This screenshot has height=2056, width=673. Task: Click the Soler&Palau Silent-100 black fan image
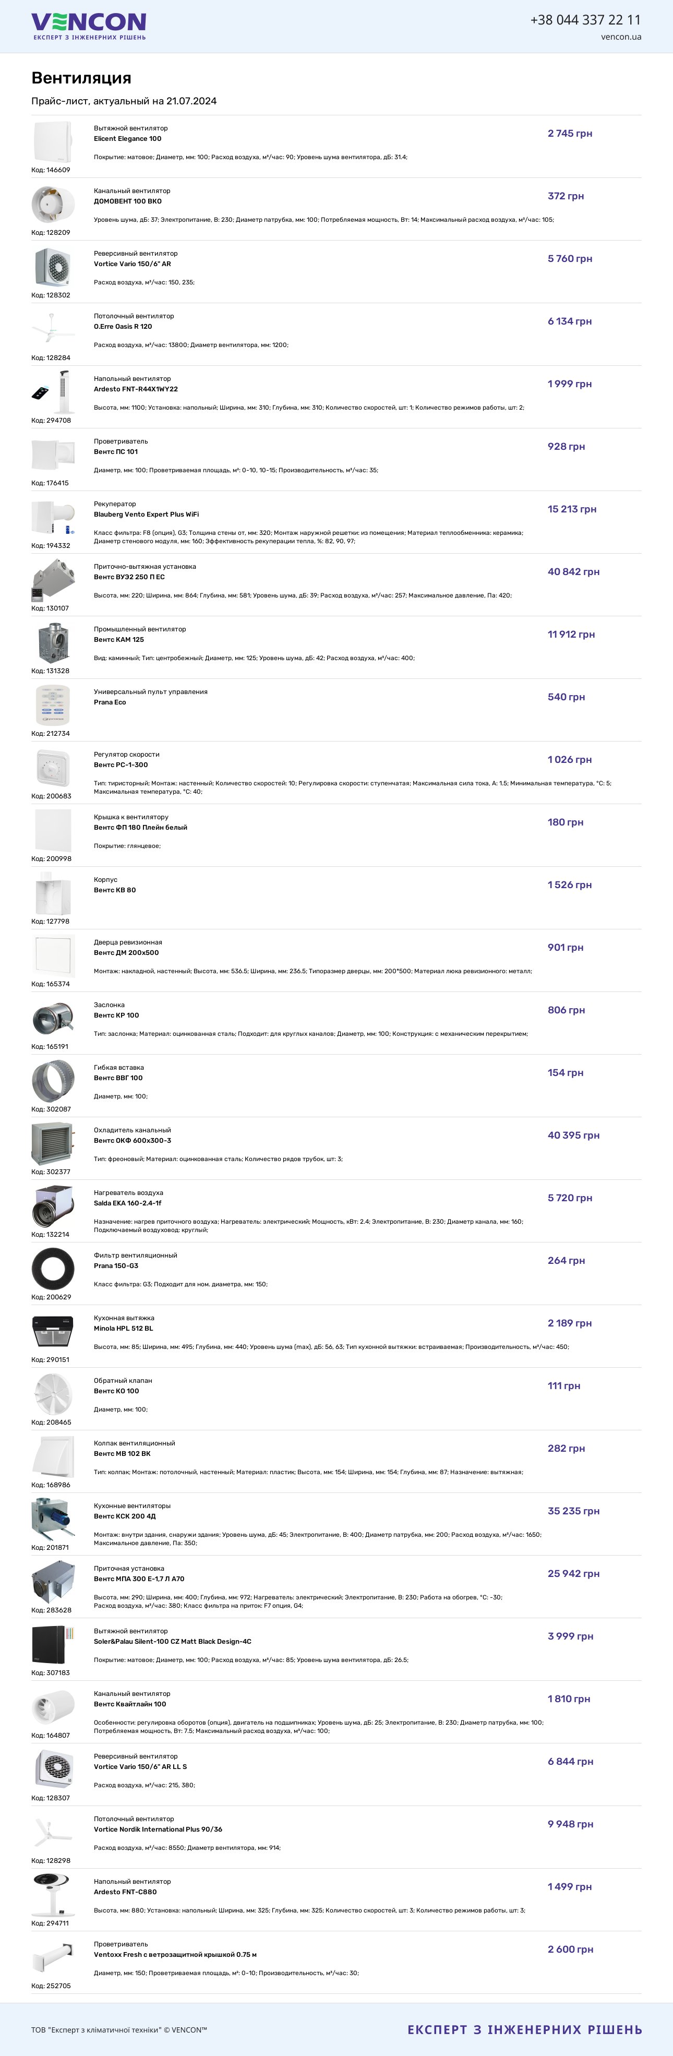pos(53,1645)
